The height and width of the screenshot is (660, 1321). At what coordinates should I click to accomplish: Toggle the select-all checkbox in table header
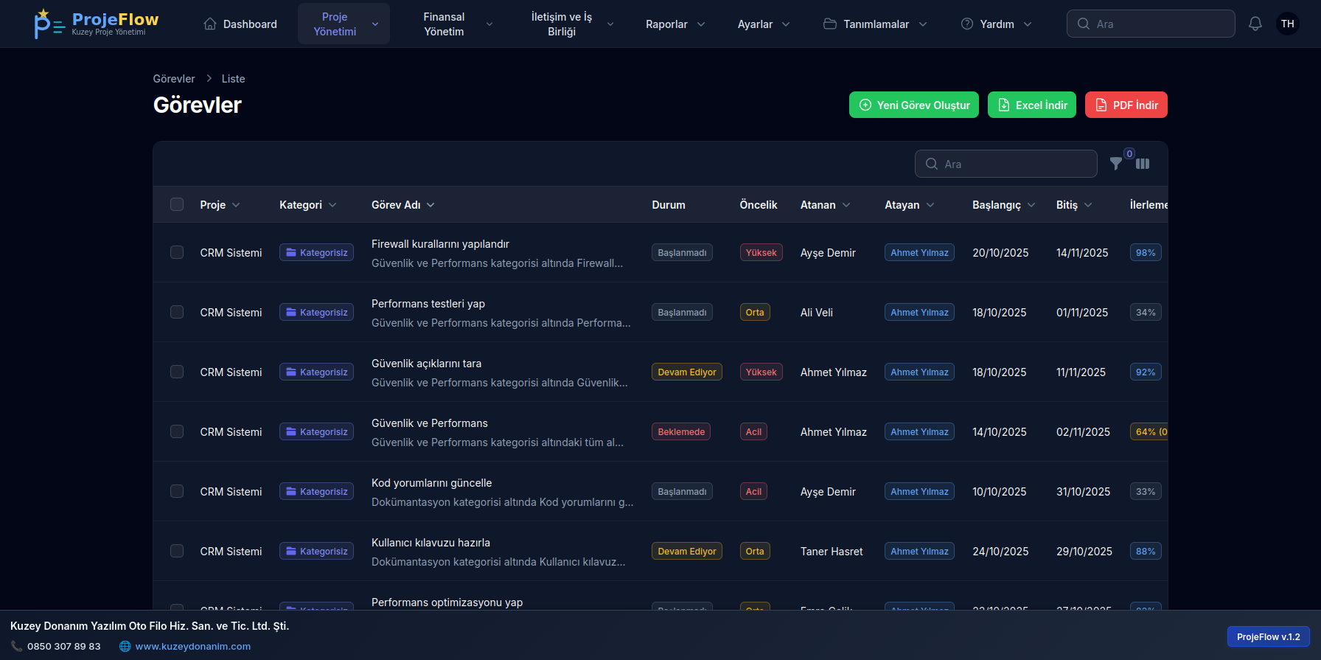177,204
